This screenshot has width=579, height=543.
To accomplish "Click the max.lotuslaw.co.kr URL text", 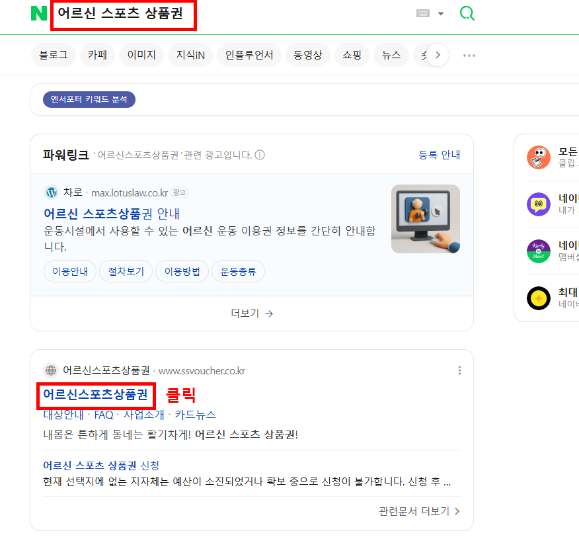I will 130,193.
